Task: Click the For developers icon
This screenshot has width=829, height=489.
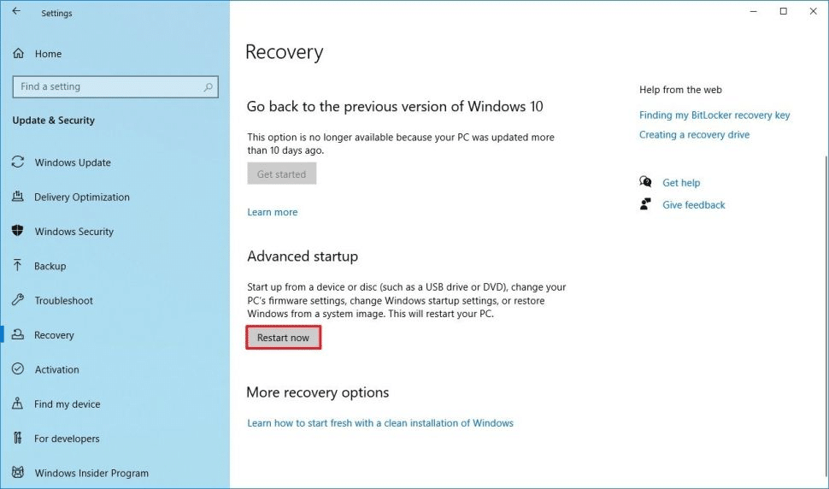Action: 18,439
